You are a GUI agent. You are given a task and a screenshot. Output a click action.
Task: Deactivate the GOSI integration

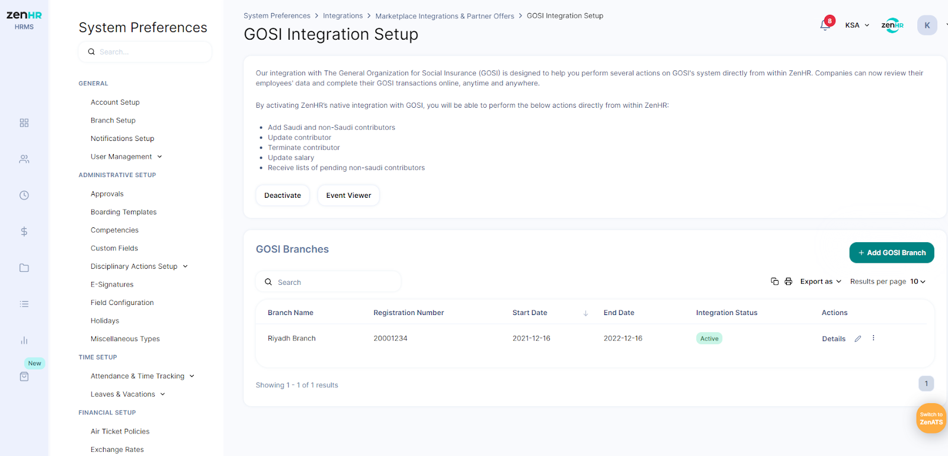pyautogui.click(x=283, y=195)
